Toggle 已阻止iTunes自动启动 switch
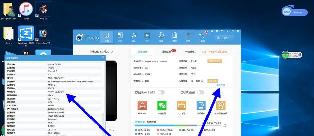314x136 pixels. (x=161, y=92)
